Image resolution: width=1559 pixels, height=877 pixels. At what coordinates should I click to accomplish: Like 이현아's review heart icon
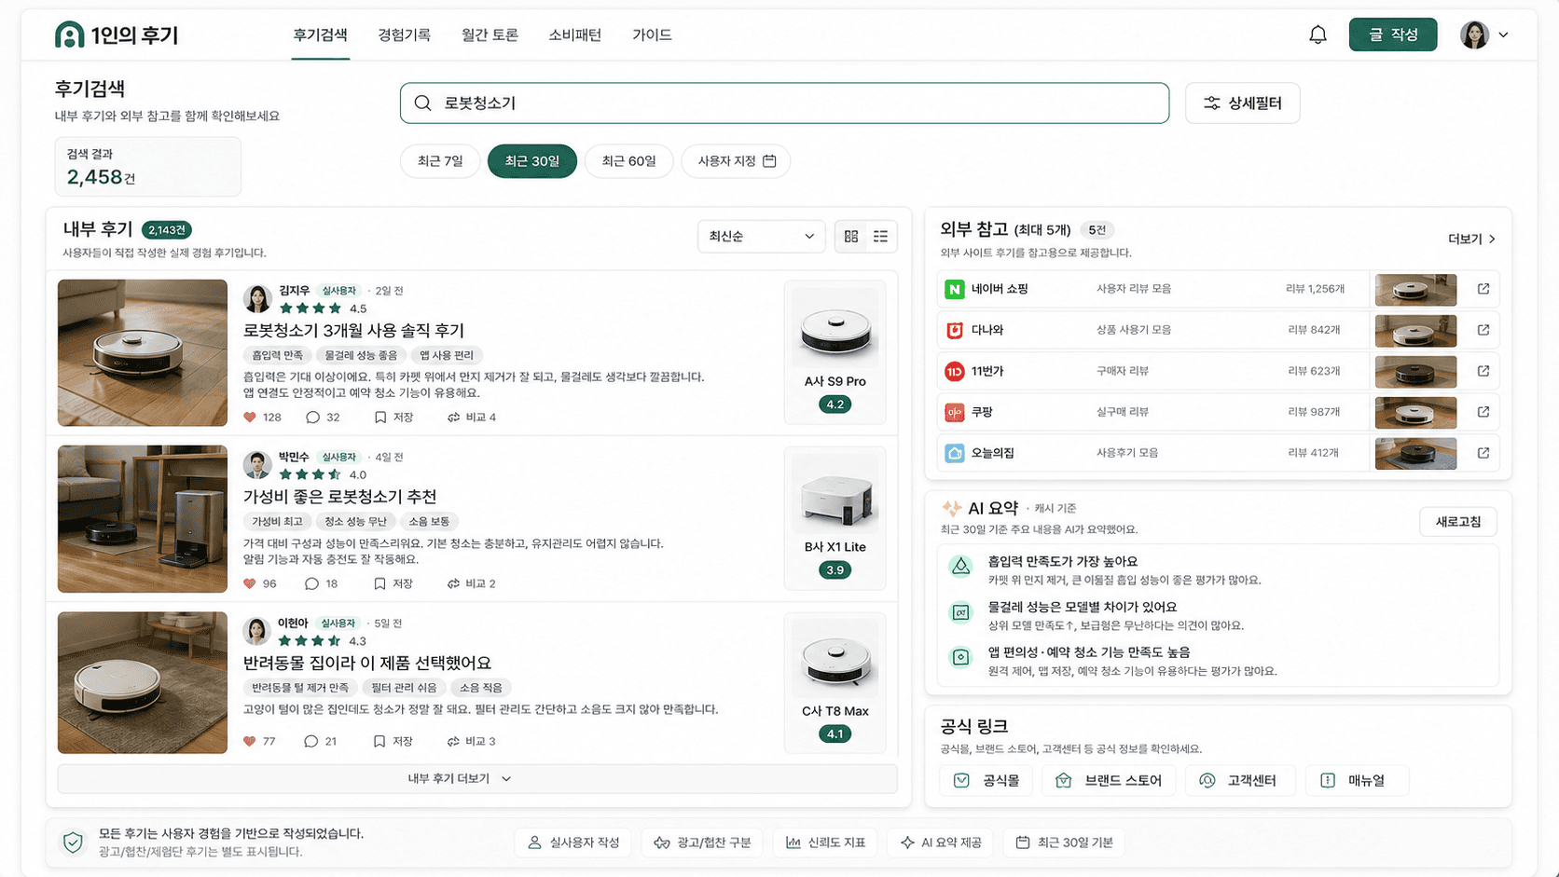250,742
